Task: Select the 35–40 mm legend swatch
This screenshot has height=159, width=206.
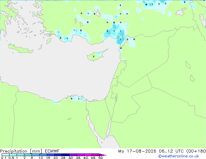Action: tap(81, 155)
